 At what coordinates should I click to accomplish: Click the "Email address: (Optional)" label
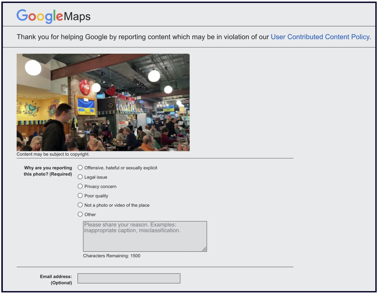click(56, 280)
